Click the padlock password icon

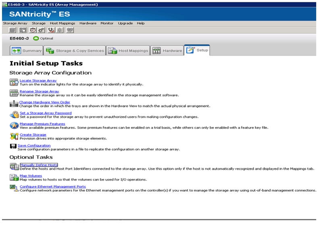[x=14, y=115]
